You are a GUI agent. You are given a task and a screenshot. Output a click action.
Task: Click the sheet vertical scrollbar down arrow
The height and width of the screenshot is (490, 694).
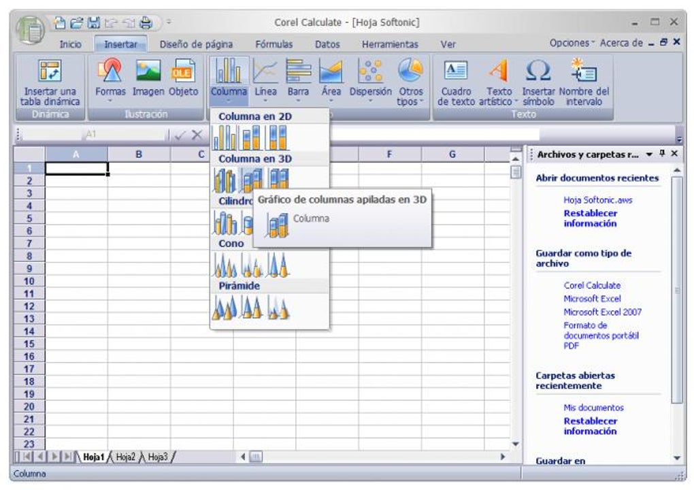(x=515, y=444)
